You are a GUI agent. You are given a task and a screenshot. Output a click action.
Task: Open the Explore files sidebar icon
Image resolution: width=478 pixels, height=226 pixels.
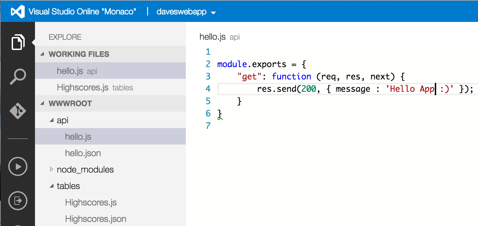tap(18, 42)
